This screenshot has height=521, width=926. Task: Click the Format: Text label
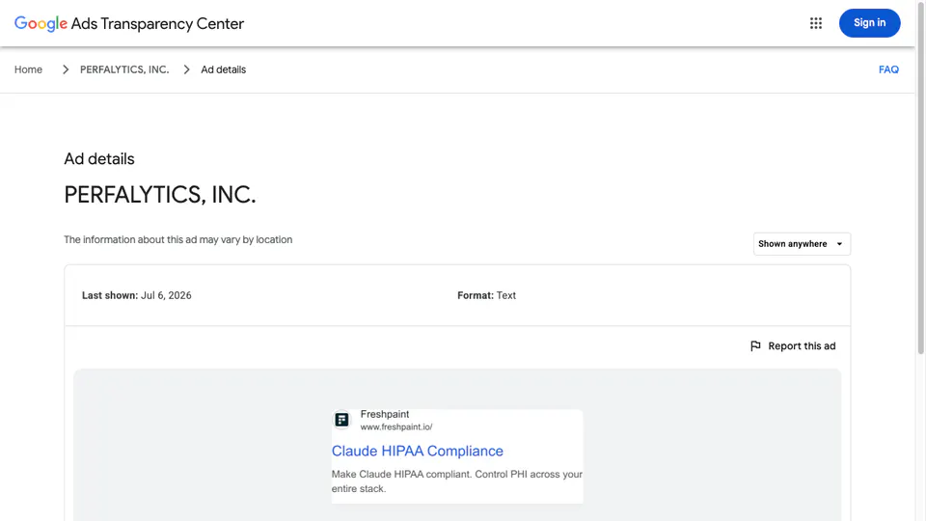tap(486, 295)
